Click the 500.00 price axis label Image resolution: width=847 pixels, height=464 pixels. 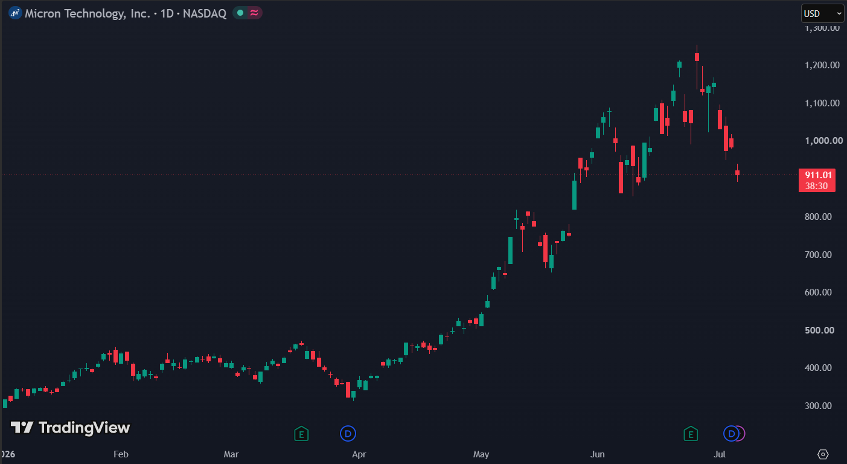tap(819, 330)
